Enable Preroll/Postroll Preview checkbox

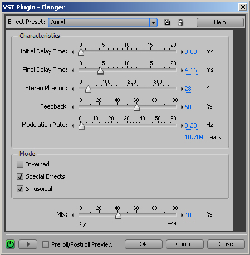[46, 244]
